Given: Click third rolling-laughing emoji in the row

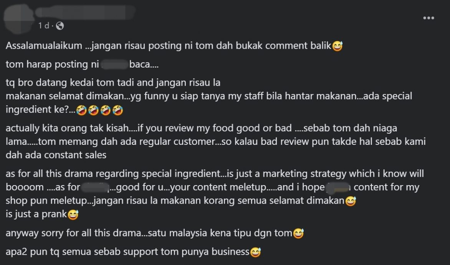Looking at the screenshot, I should 106,110.
